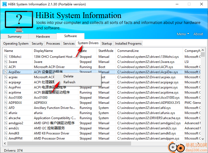Click the 'Drivers: 374' status bar text

pos(13,151)
